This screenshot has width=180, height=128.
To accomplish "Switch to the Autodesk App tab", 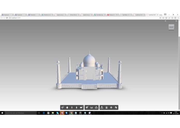I will 100,15.
